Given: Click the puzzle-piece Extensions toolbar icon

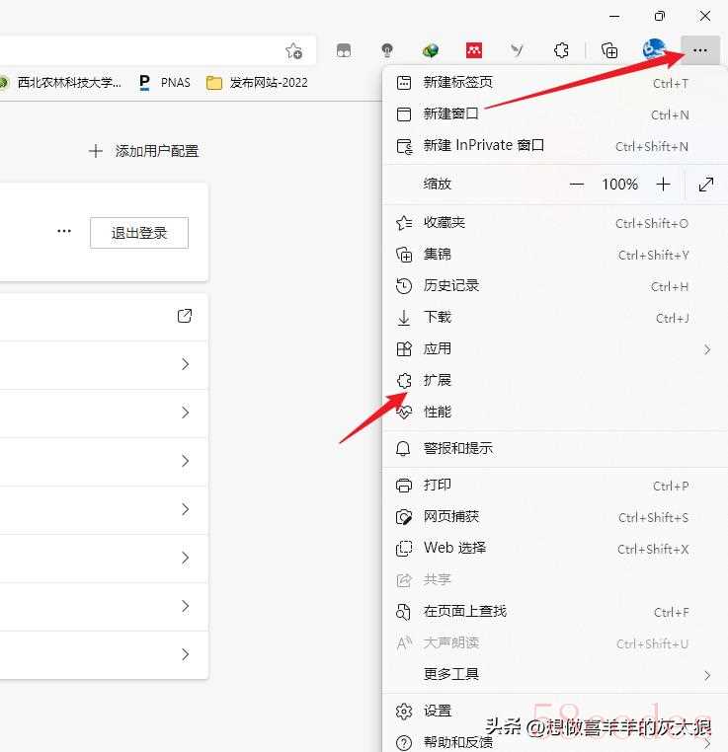Looking at the screenshot, I should tap(561, 50).
